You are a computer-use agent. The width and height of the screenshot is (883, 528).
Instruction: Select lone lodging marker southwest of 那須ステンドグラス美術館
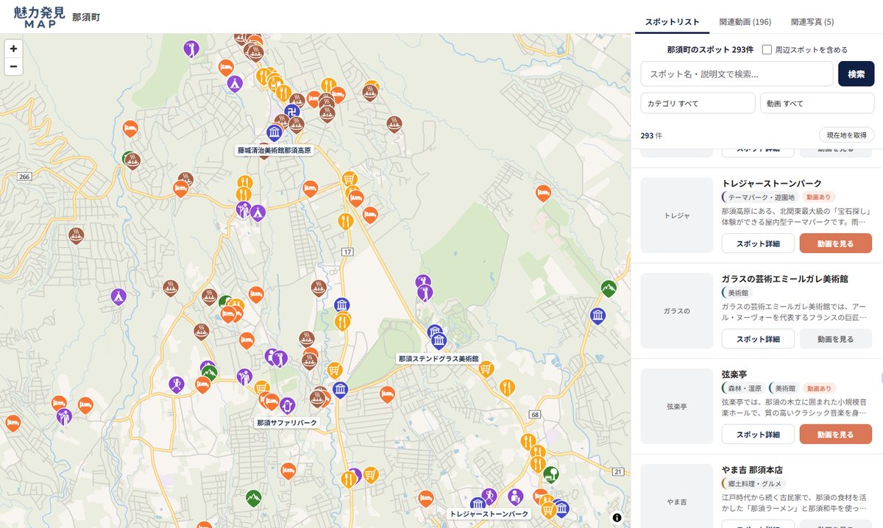pyautogui.click(x=387, y=394)
